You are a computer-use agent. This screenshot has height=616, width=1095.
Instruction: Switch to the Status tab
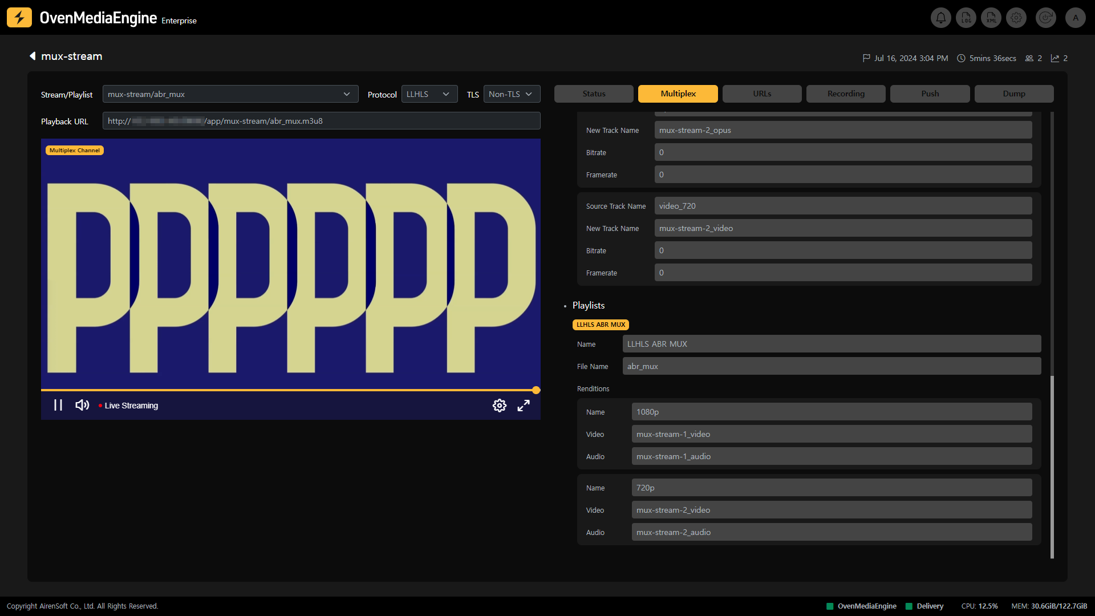click(594, 94)
